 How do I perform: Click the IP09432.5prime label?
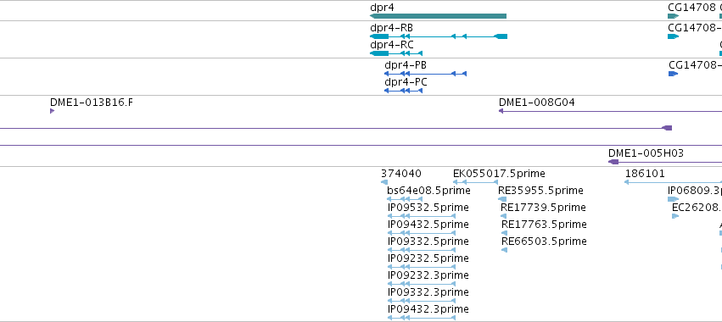[428, 225]
